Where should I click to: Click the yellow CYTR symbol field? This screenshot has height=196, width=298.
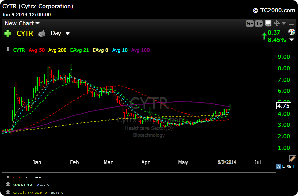[25, 34]
